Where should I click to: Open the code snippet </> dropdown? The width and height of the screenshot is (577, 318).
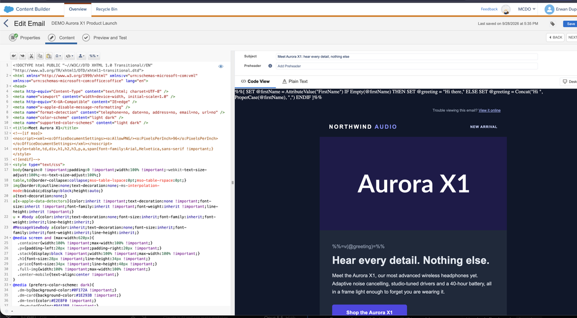(x=69, y=56)
